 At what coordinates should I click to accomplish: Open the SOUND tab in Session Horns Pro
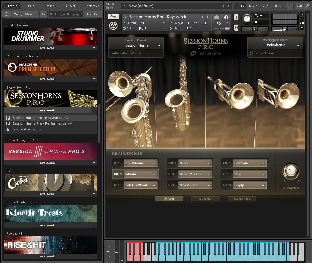[x=205, y=198]
